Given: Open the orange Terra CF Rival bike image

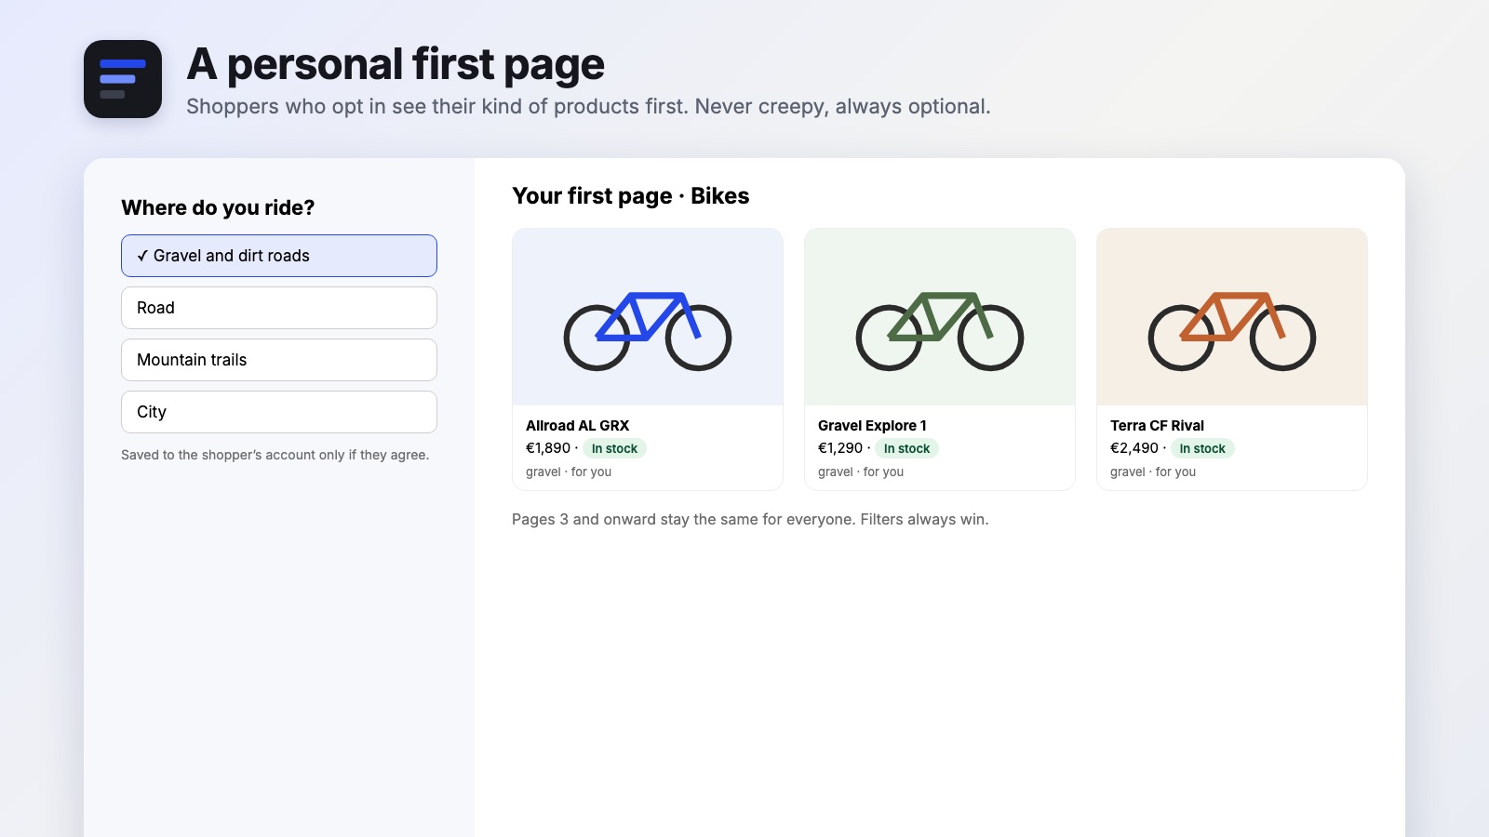Looking at the screenshot, I should click(x=1232, y=317).
